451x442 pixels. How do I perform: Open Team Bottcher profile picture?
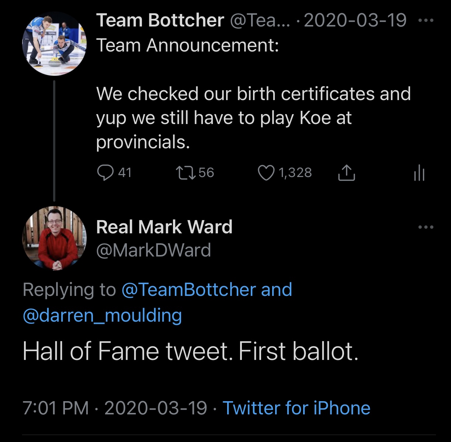54,43
